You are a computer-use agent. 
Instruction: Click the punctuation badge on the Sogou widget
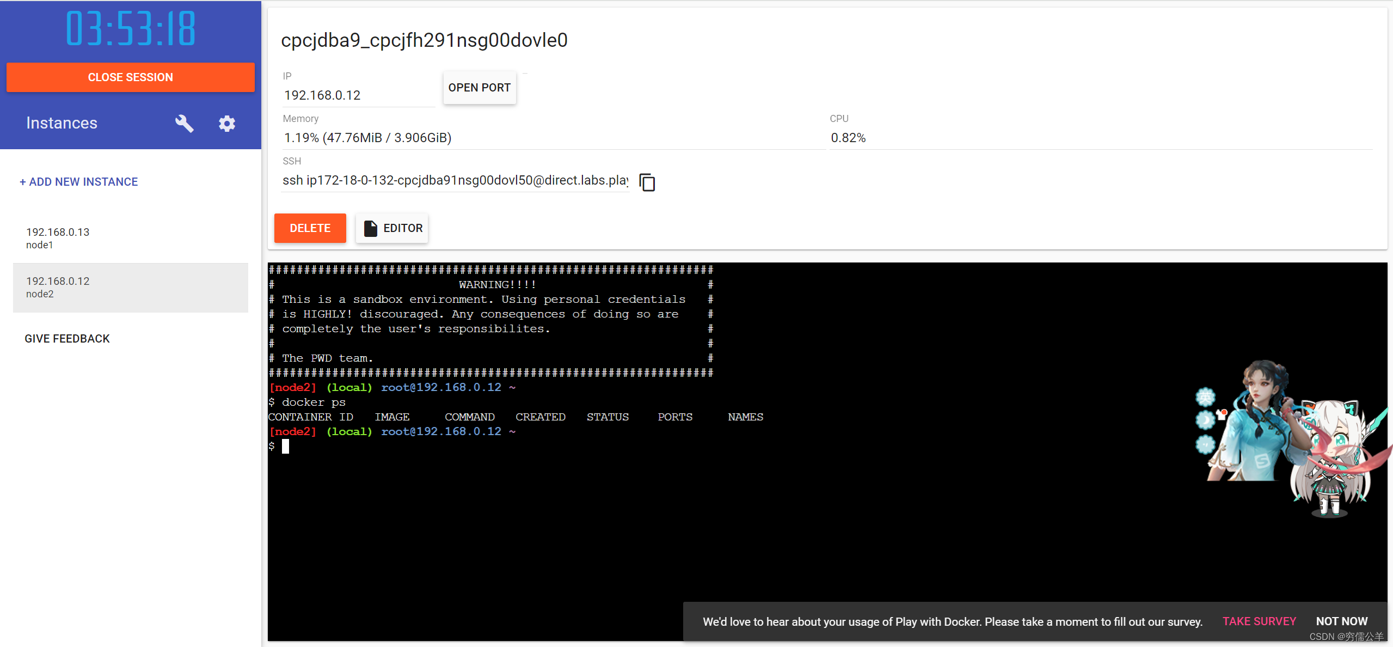tap(1205, 444)
